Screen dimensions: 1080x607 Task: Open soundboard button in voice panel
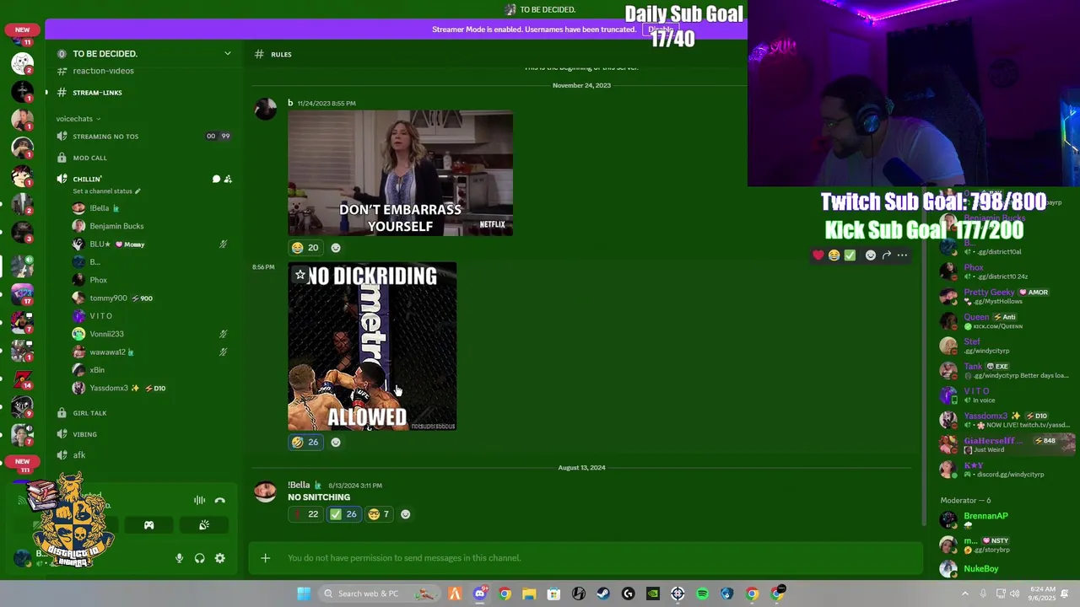tap(204, 525)
